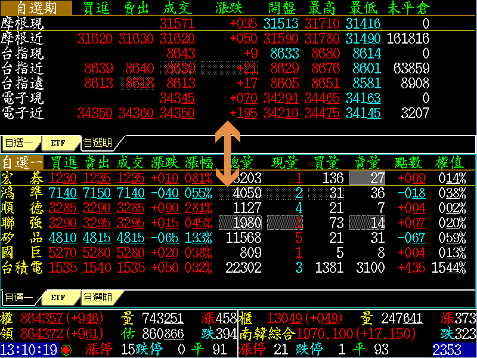The height and width of the screenshot is (358, 477).
Task: Switch to ETF tab in upper panel
Action: pyautogui.click(x=58, y=143)
